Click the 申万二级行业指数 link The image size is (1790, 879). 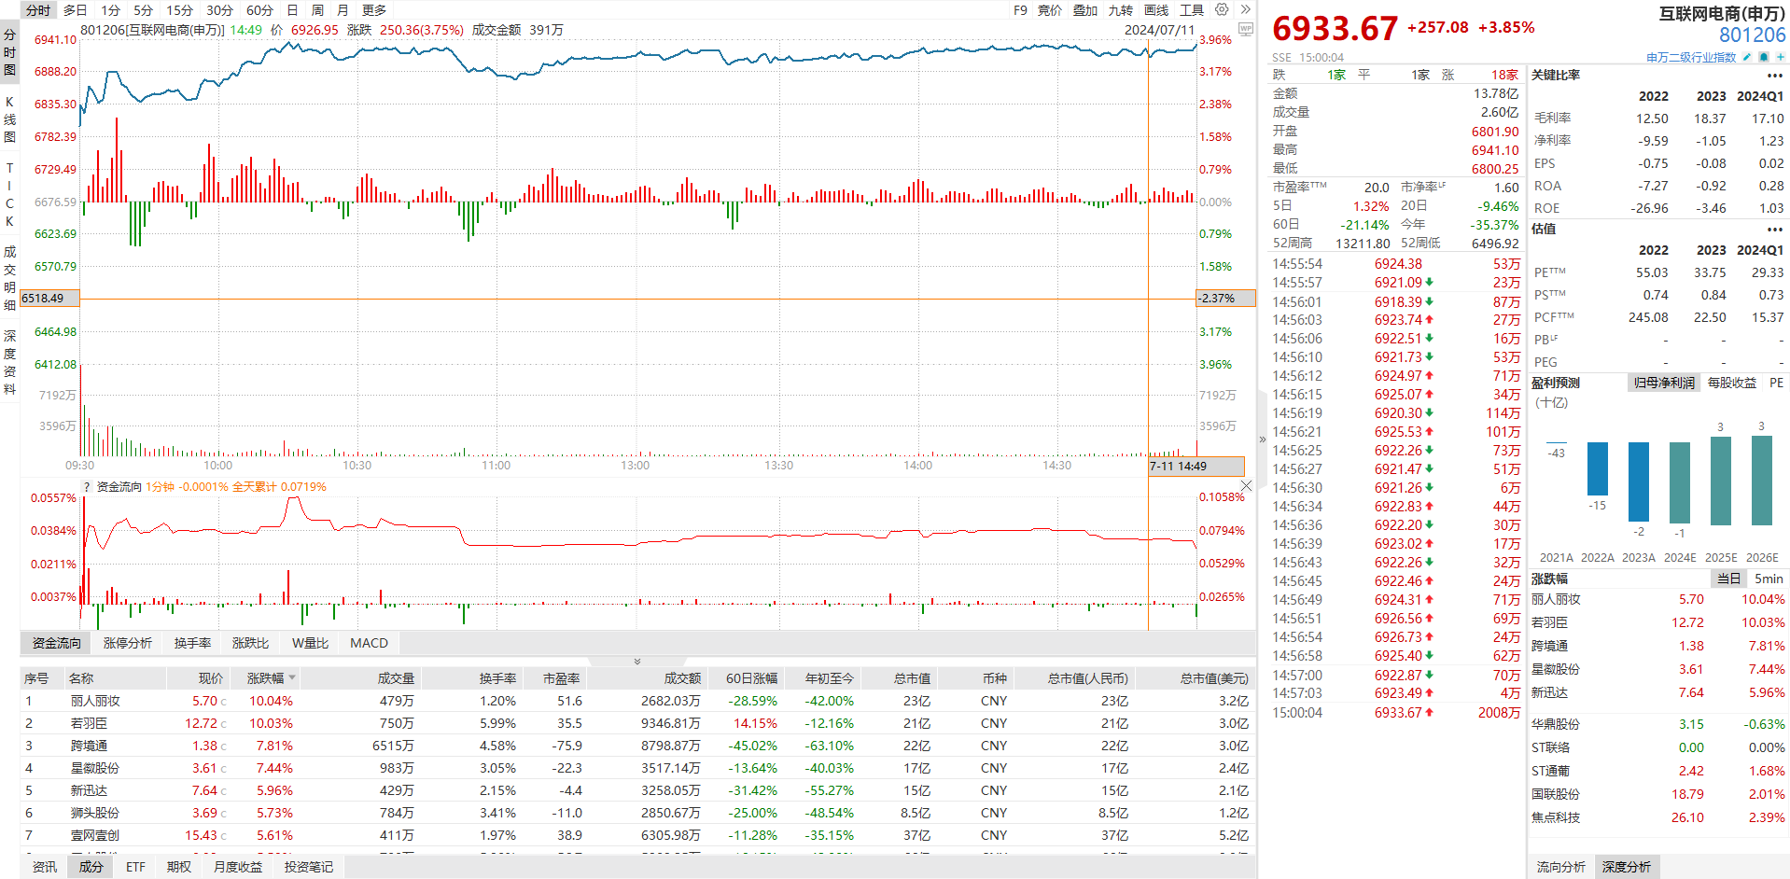pos(1691,57)
